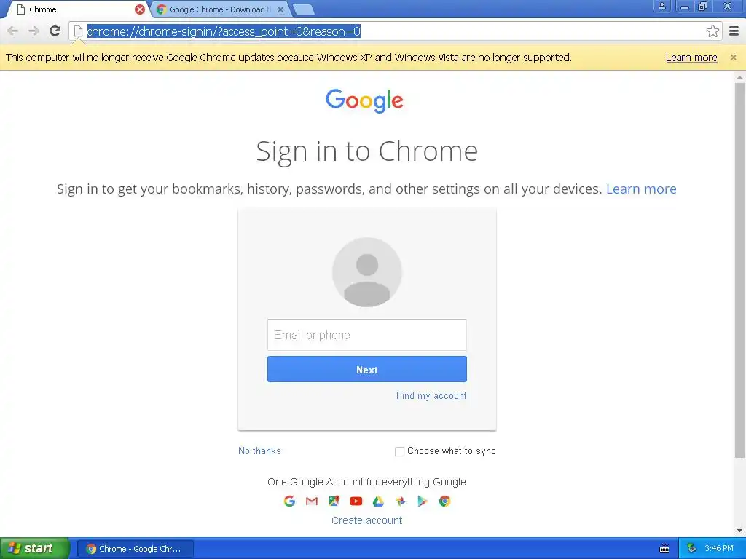Open the Create account link
The width and height of the screenshot is (746, 559).
367,520
